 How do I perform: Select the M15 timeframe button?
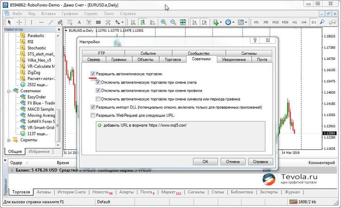click(x=276, y=22)
